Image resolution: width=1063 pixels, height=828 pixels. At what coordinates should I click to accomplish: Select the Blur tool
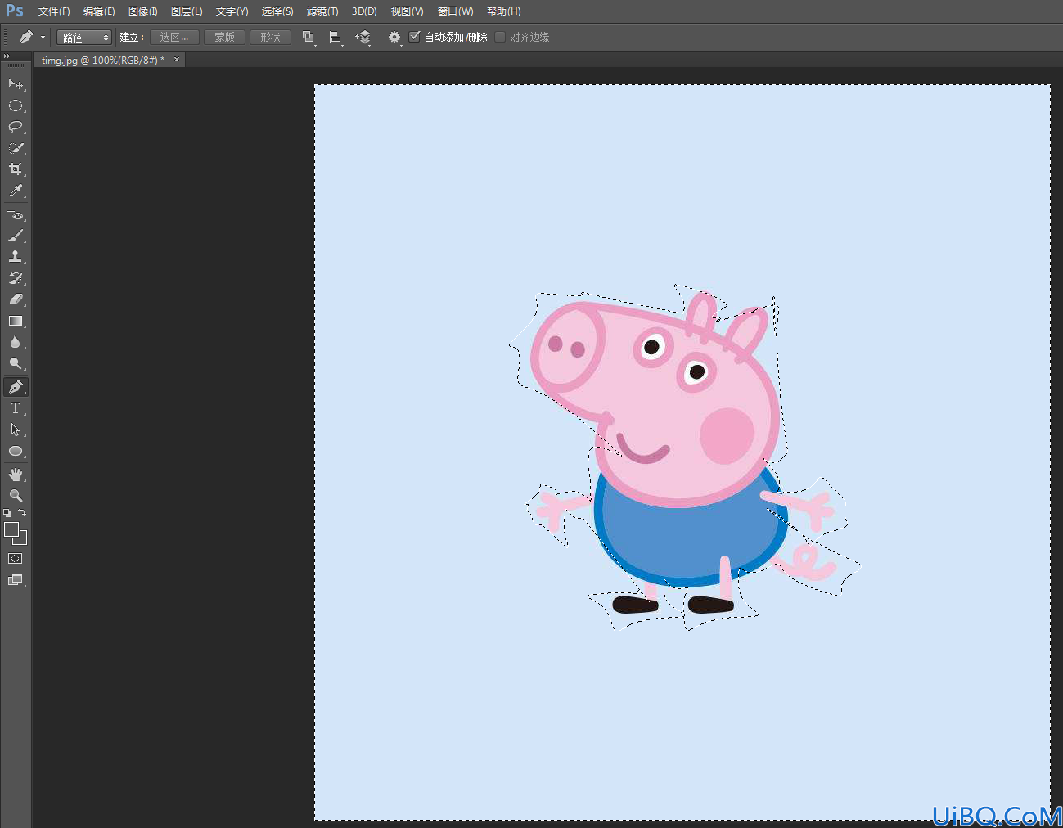[16, 342]
